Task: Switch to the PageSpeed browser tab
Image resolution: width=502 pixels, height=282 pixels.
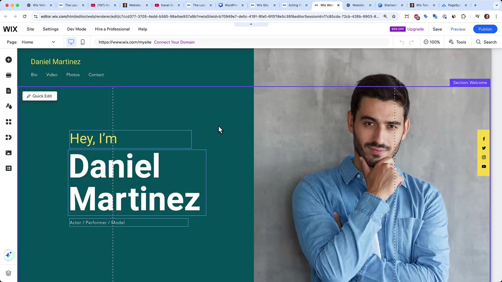Action: pos(454,5)
